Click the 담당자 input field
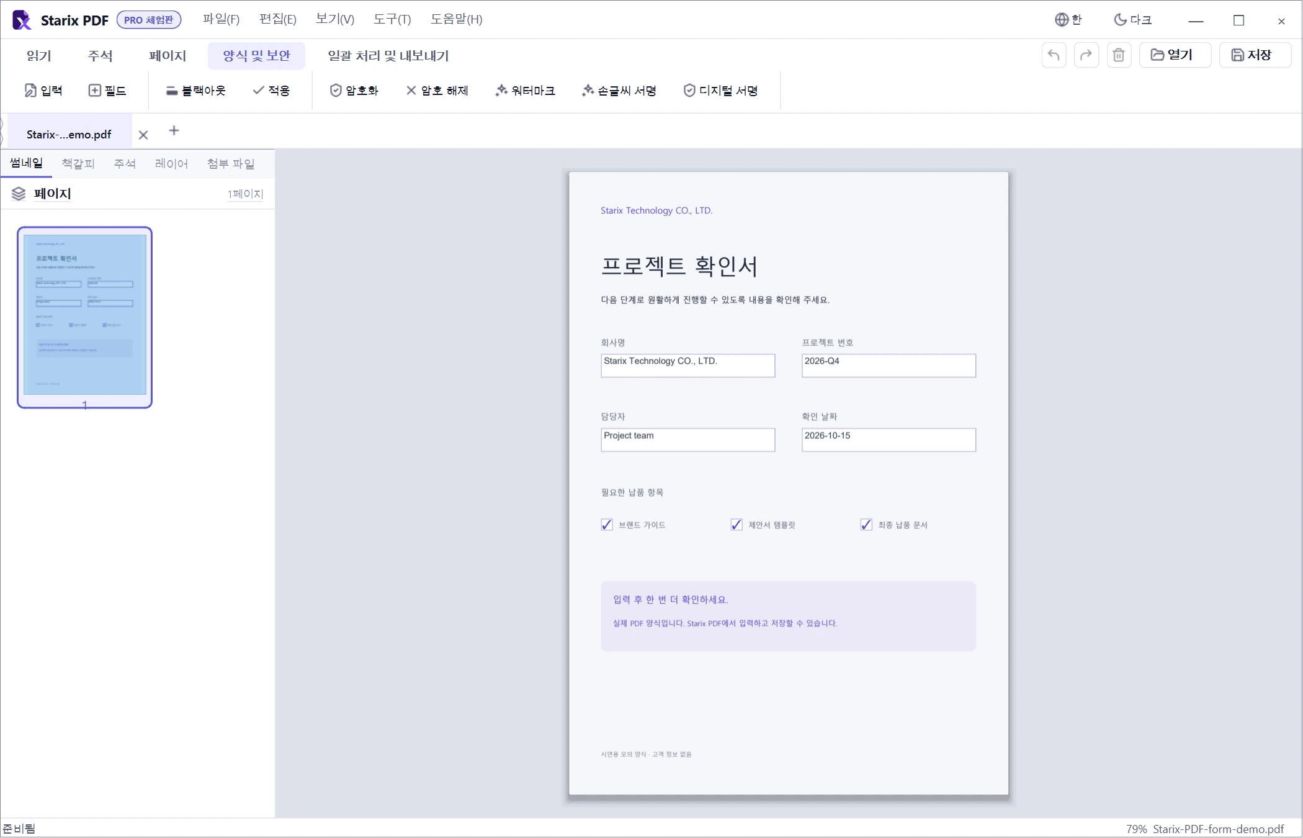The height and width of the screenshot is (838, 1303). tap(687, 439)
